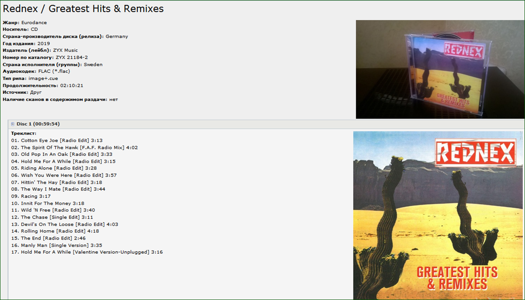Open the Greatest Hits & Remixes cover art
This screenshot has width=525, height=300.
pos(438,215)
